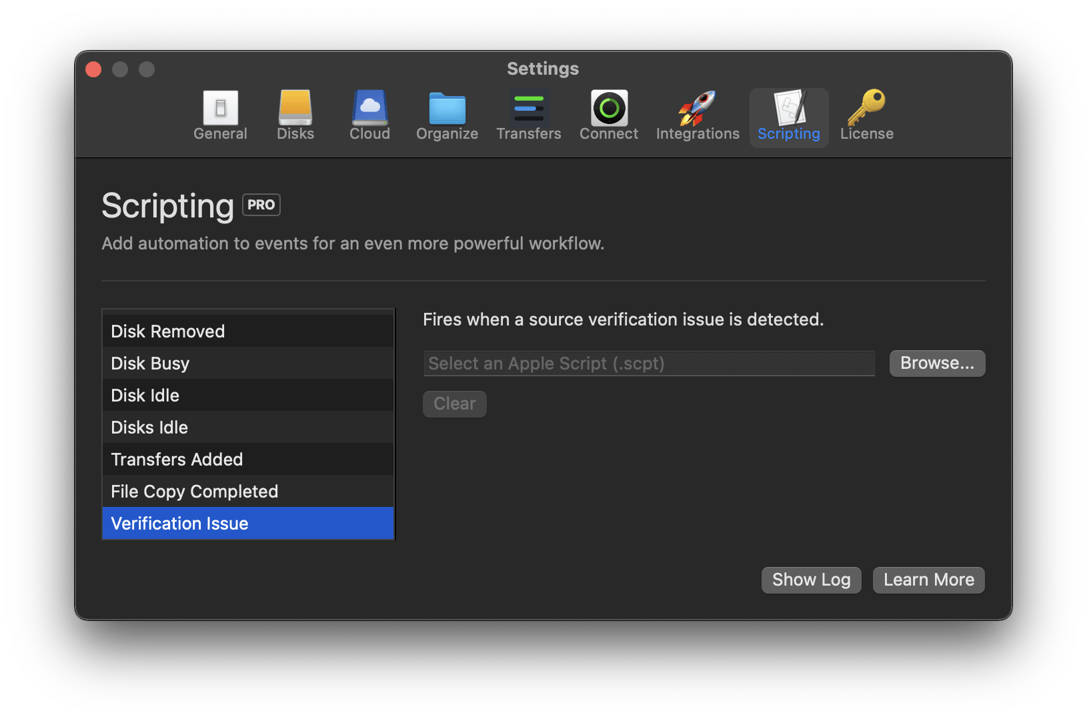Switch to the Cloud settings pane

click(369, 116)
